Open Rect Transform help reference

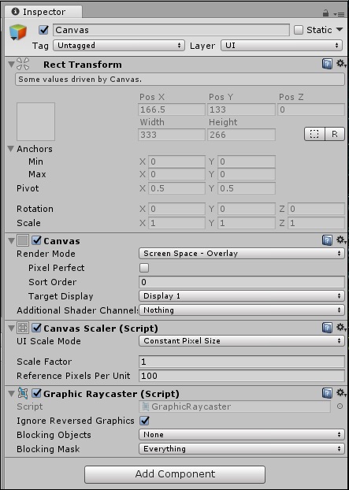(327, 65)
